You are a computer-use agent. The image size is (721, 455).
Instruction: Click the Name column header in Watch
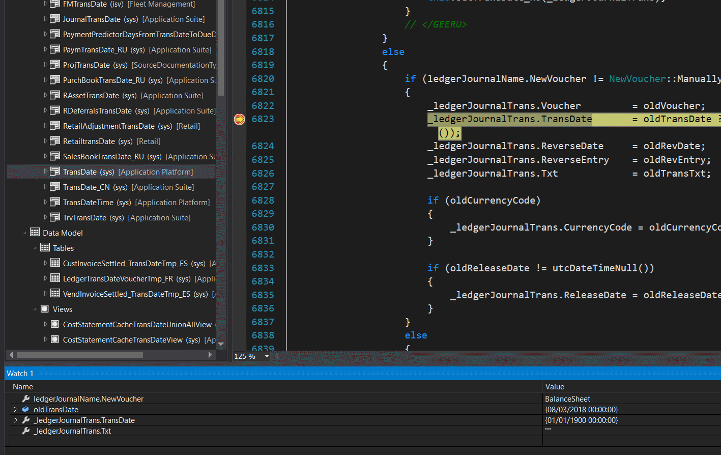click(x=23, y=387)
